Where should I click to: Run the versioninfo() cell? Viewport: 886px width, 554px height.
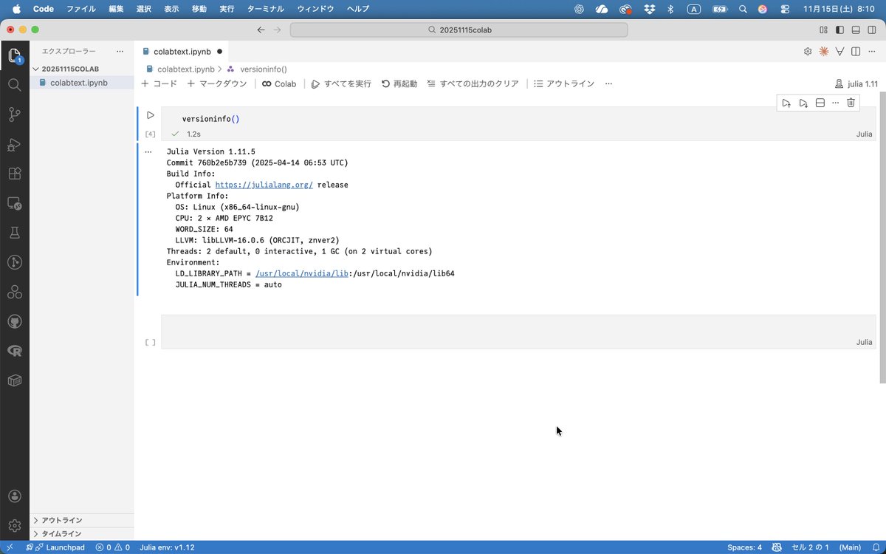click(150, 115)
